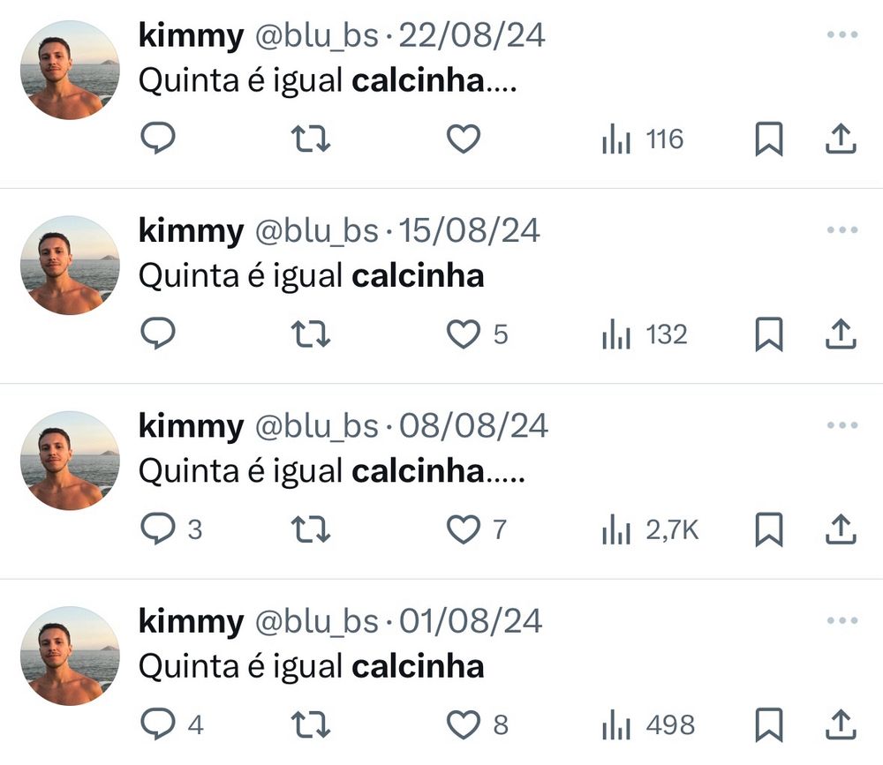Open more options on 15/08/24 tweet

click(842, 229)
